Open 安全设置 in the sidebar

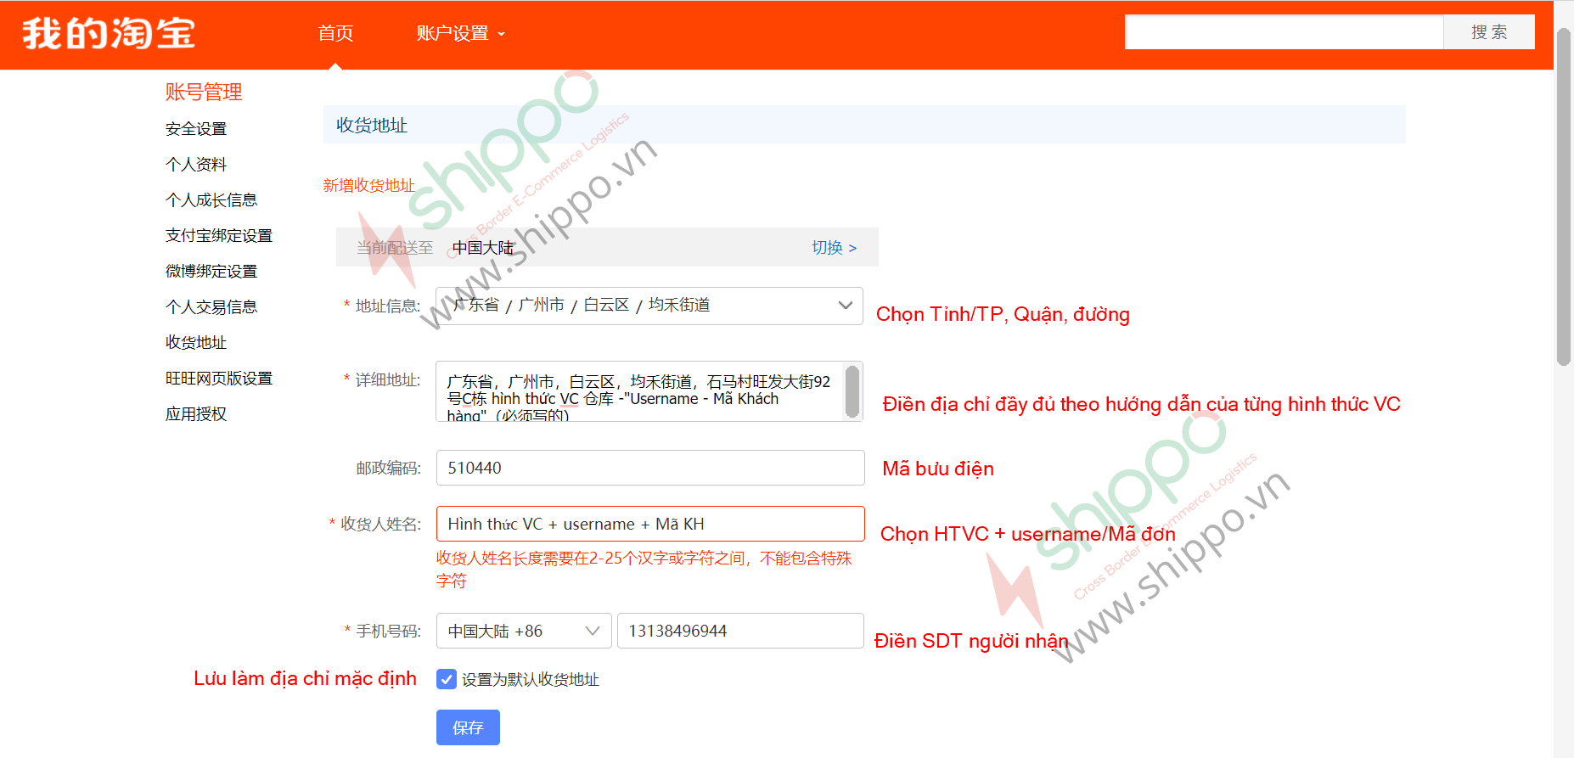pyautogui.click(x=196, y=129)
